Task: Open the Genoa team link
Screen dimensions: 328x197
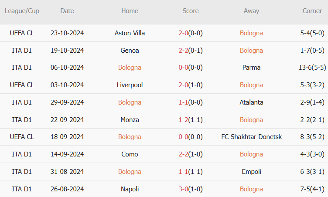Action: point(130,51)
